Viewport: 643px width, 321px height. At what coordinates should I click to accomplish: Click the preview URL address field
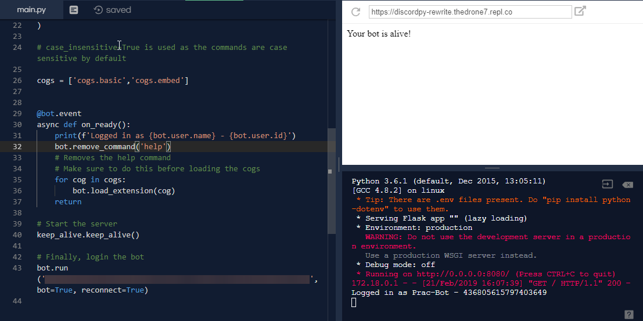(470, 12)
